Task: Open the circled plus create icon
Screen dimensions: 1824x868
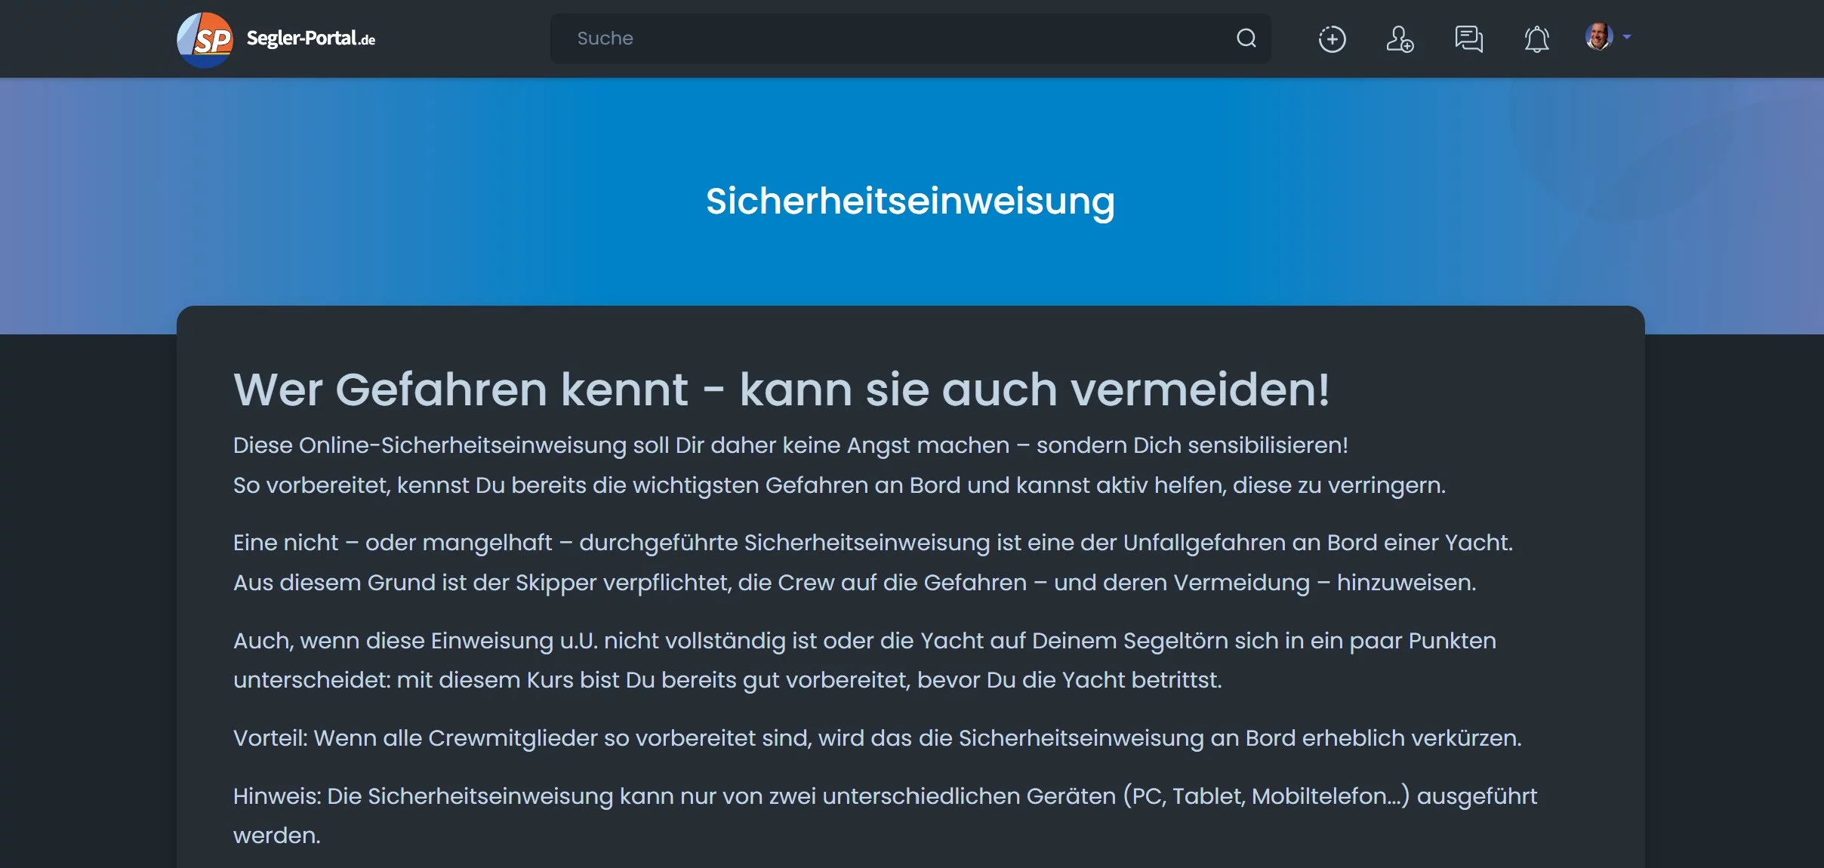Action: (x=1332, y=39)
